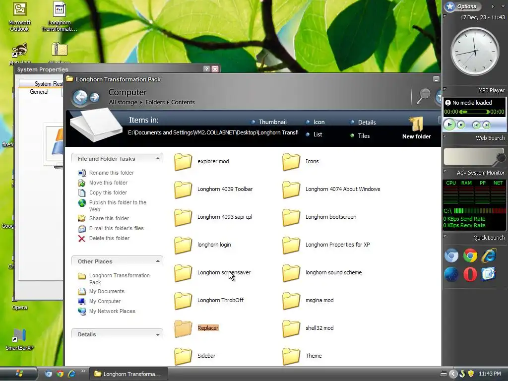Open Longhorn 4093 sapi cpl folder
508x381 pixels.
coord(213,217)
